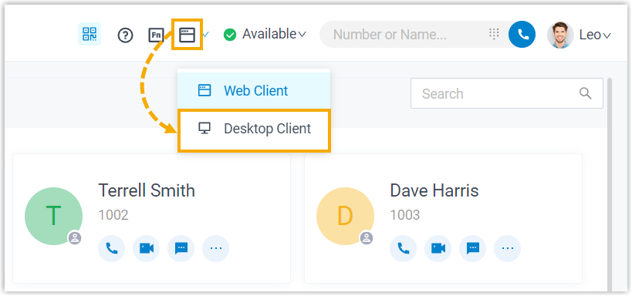Click the green Available status checkmark icon
Viewport: 632px width, 296px height.
pyautogui.click(x=230, y=35)
